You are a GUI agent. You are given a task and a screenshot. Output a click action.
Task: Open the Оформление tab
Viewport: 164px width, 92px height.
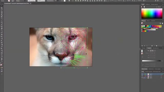(144, 69)
